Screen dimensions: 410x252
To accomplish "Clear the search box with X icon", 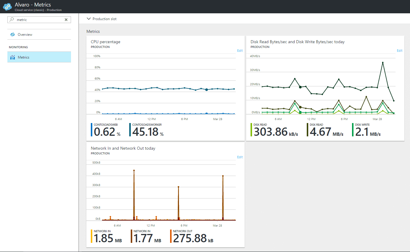I will [x=66, y=20].
